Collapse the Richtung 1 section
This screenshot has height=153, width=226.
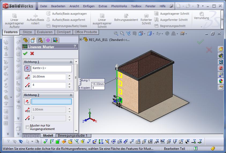pos(71,62)
